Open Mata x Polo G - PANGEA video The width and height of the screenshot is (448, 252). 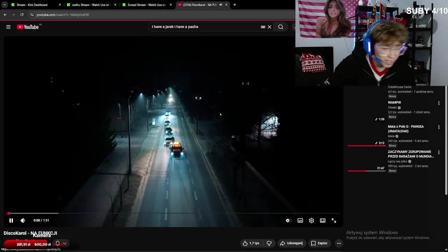coord(406,129)
